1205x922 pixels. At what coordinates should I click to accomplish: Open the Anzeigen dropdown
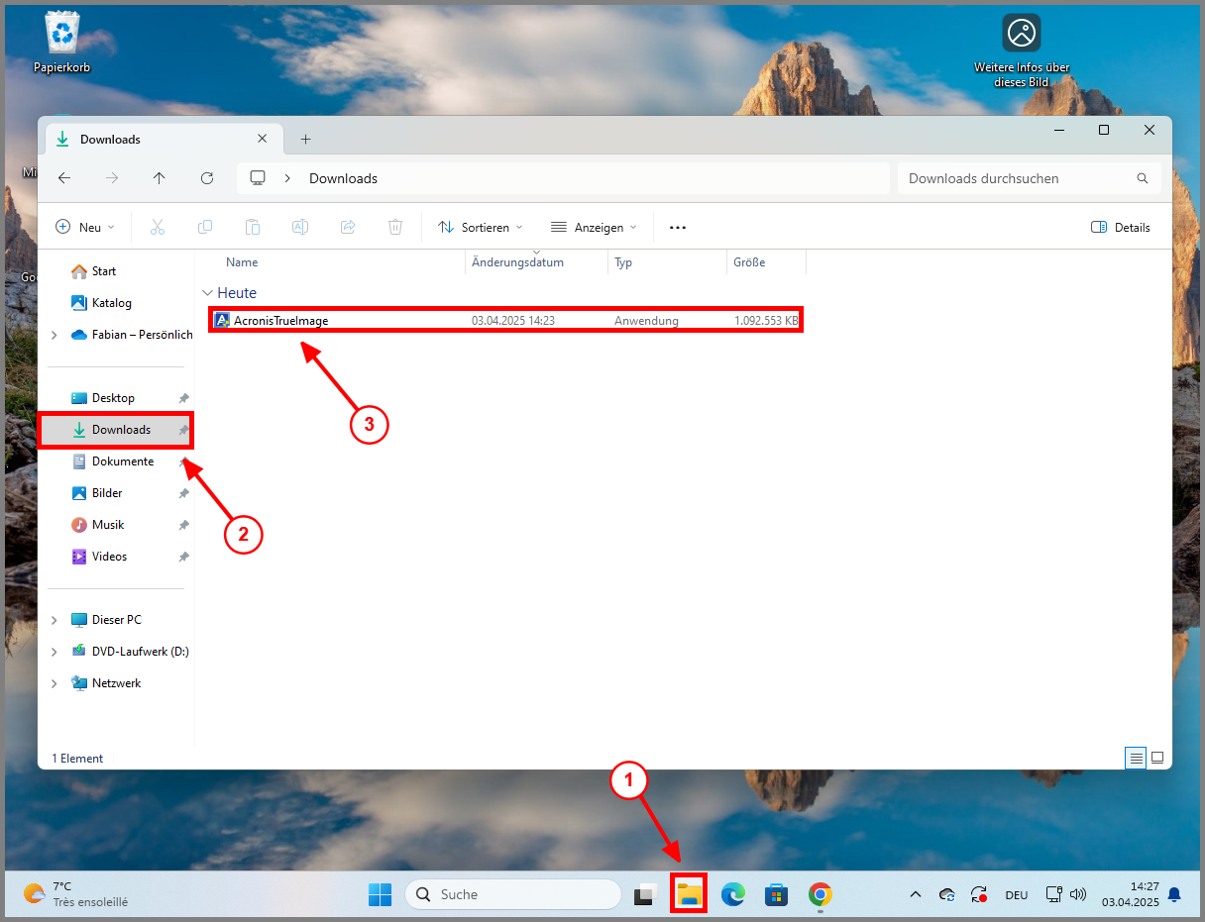[593, 227]
